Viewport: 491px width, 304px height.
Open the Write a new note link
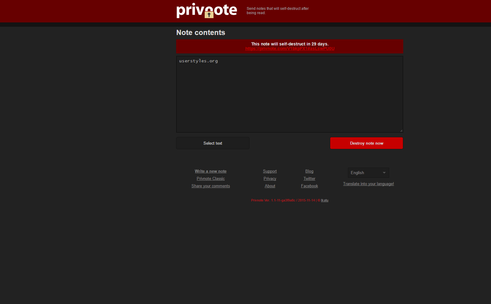(211, 171)
